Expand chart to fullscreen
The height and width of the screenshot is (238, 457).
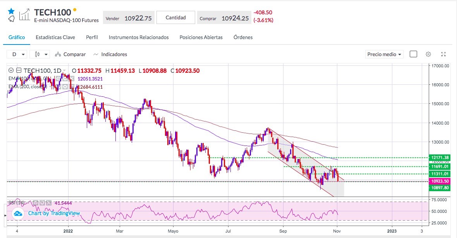click(x=443, y=54)
